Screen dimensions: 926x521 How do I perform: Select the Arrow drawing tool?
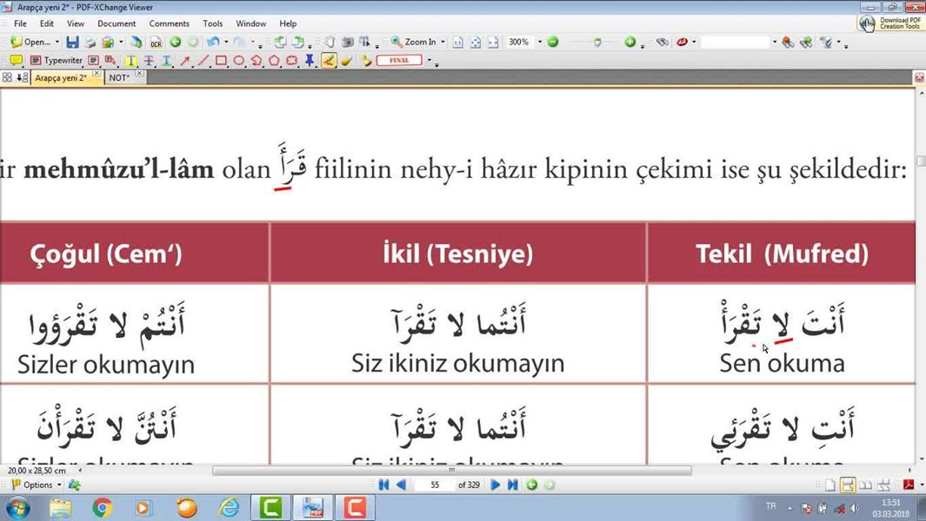click(x=185, y=60)
